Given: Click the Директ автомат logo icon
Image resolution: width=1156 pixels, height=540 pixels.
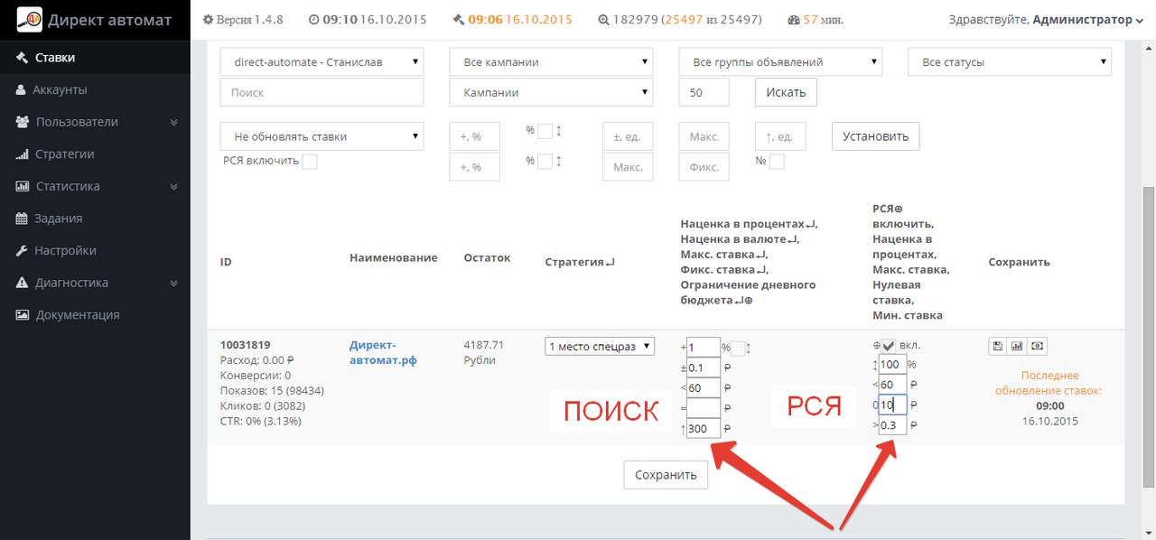Looking at the screenshot, I should click(x=29, y=20).
